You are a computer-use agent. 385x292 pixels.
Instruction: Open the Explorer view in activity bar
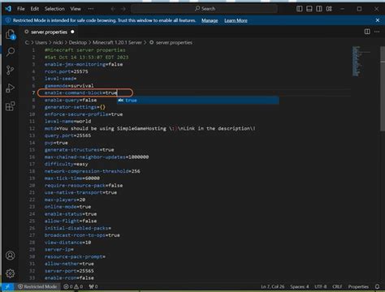tap(11, 34)
